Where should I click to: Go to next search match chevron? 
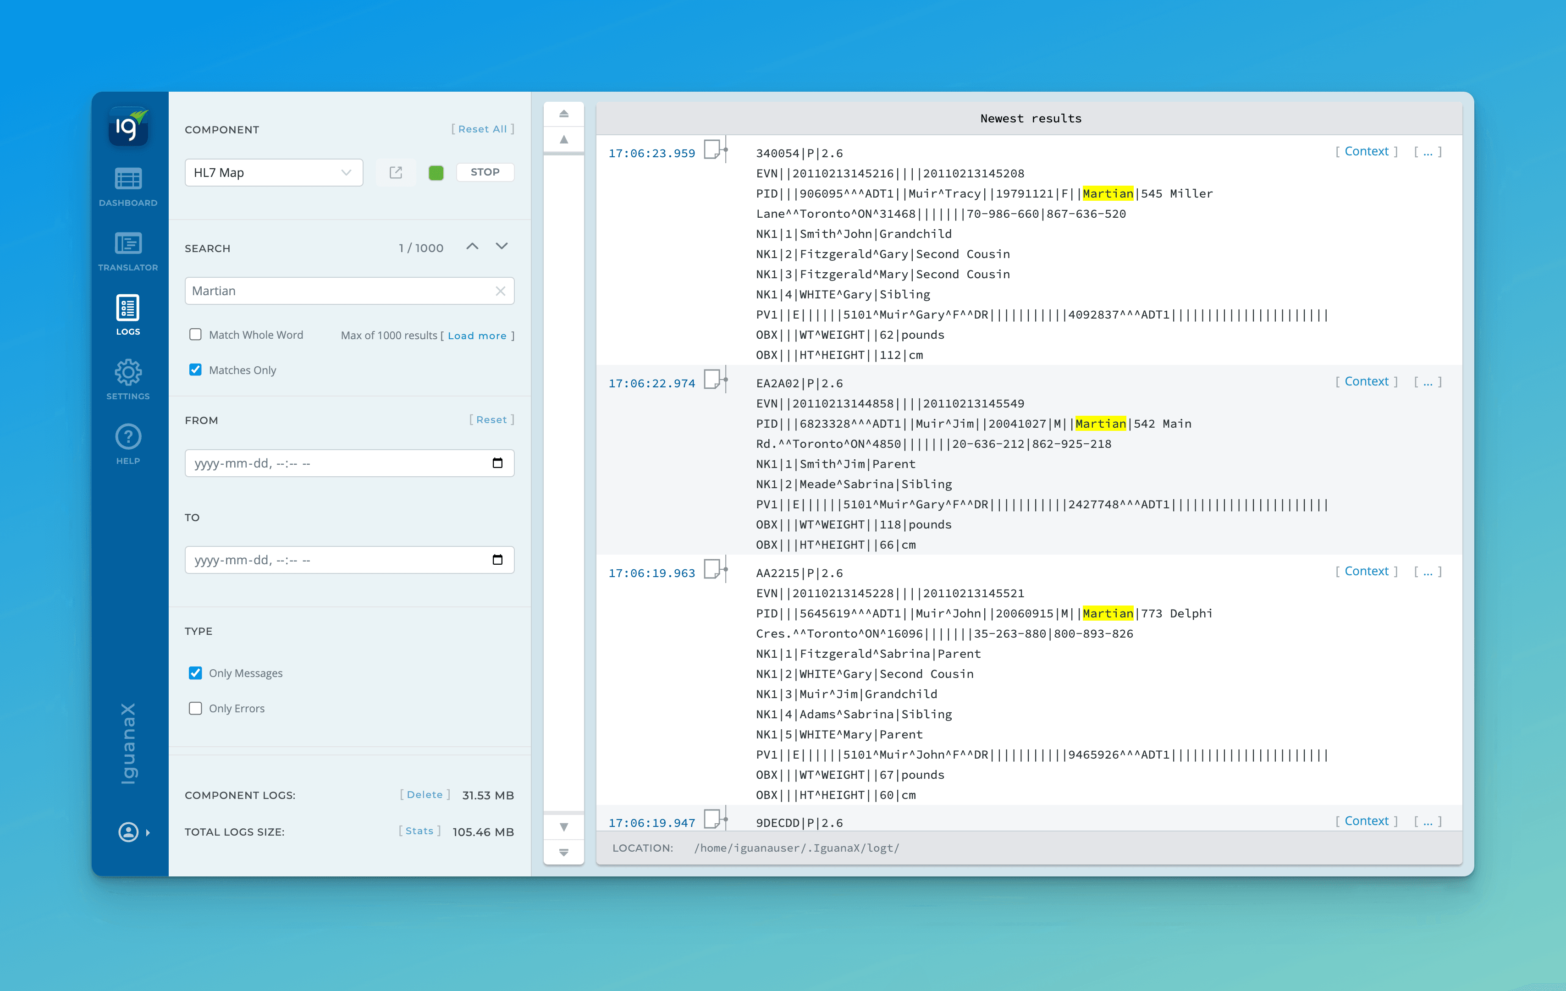point(502,247)
